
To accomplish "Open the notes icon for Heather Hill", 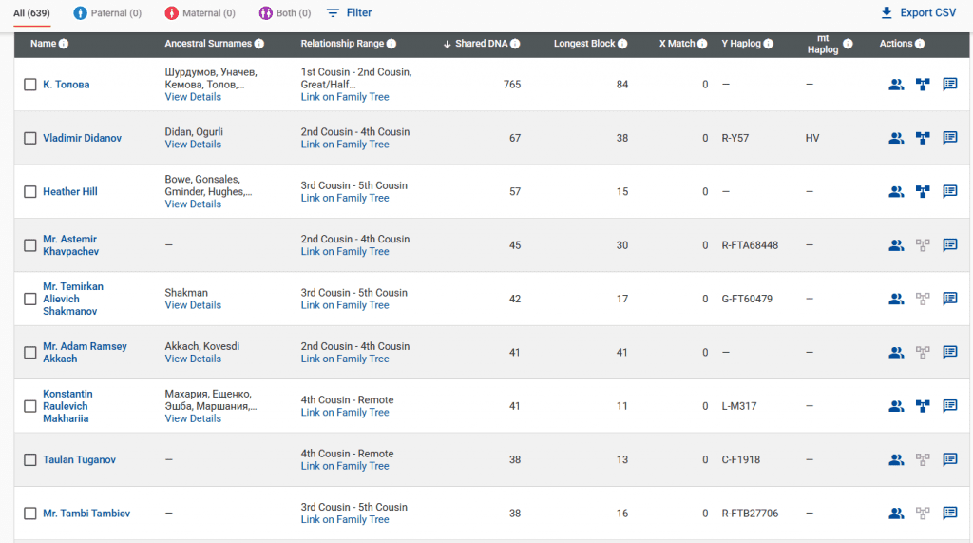I will click(x=949, y=191).
